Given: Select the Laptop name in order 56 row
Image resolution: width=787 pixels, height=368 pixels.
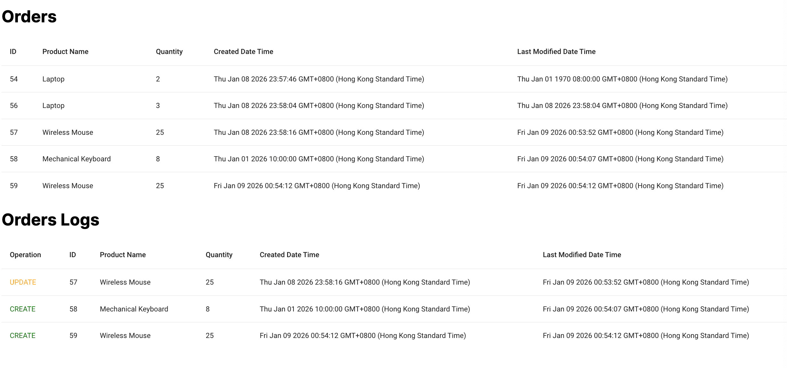Looking at the screenshot, I should (53, 106).
